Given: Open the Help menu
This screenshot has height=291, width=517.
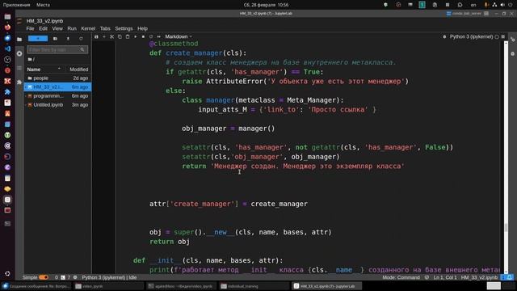Looking at the screenshot, I should pyautogui.click(x=142, y=29).
